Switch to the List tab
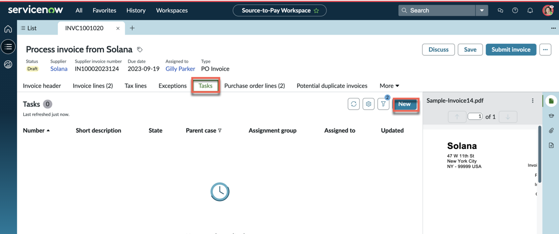This screenshot has width=559, height=234. pyautogui.click(x=28, y=28)
